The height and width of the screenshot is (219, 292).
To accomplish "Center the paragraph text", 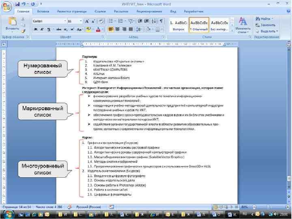I will point(118,29).
